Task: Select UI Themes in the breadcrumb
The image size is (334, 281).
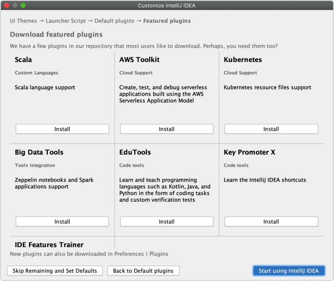Action: point(23,21)
